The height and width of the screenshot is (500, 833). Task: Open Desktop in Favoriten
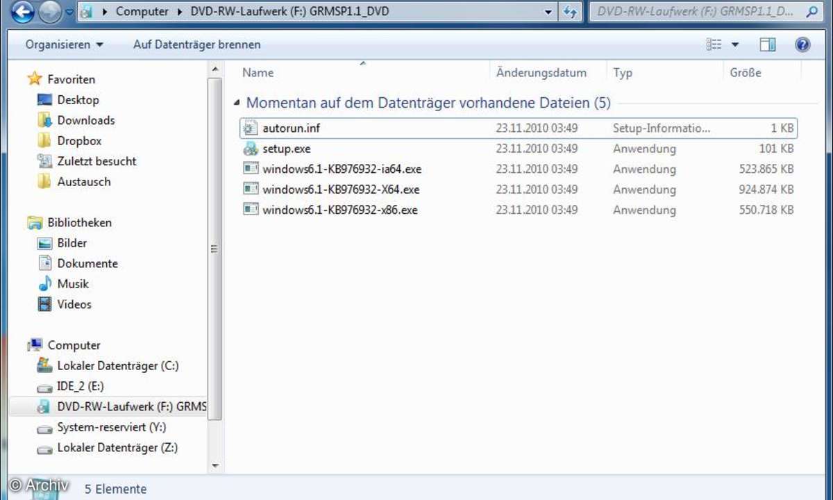tap(78, 100)
